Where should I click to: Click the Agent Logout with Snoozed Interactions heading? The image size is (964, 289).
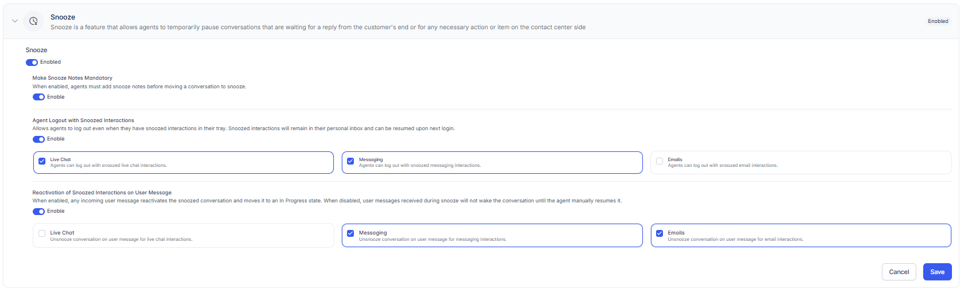[x=83, y=120]
